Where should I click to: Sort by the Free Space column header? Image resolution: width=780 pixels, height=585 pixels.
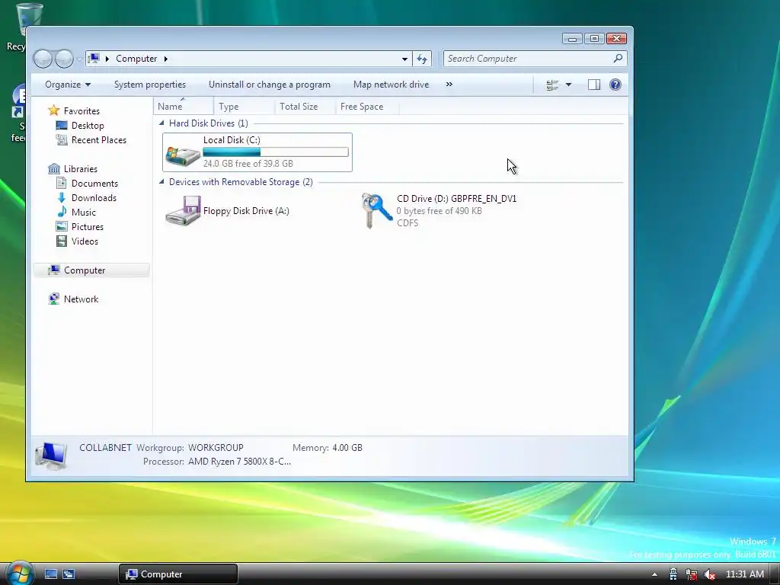[x=367, y=107]
